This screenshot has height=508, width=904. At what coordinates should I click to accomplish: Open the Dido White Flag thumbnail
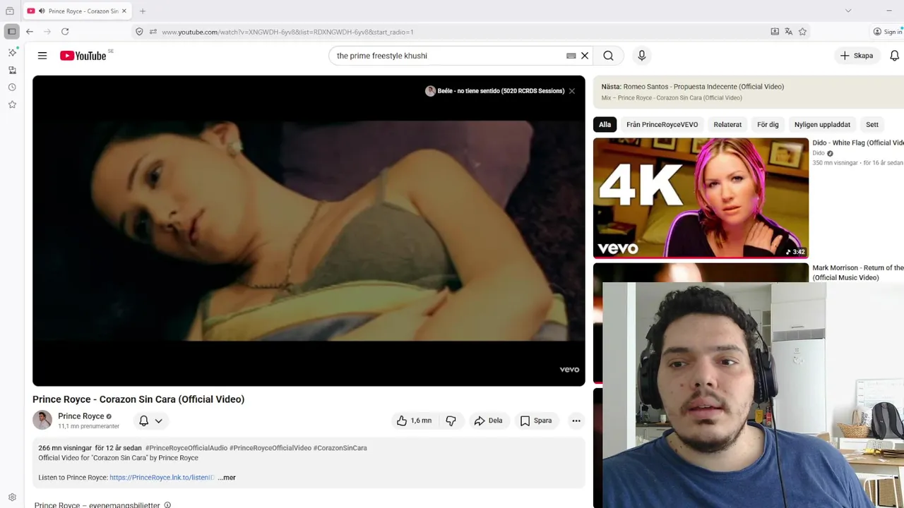click(x=701, y=198)
